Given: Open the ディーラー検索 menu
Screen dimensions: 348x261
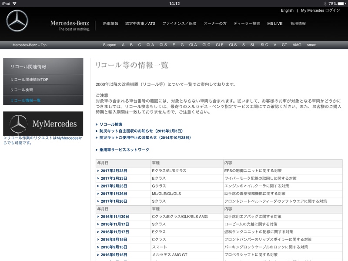Looking at the screenshot, I should tap(247, 23).
